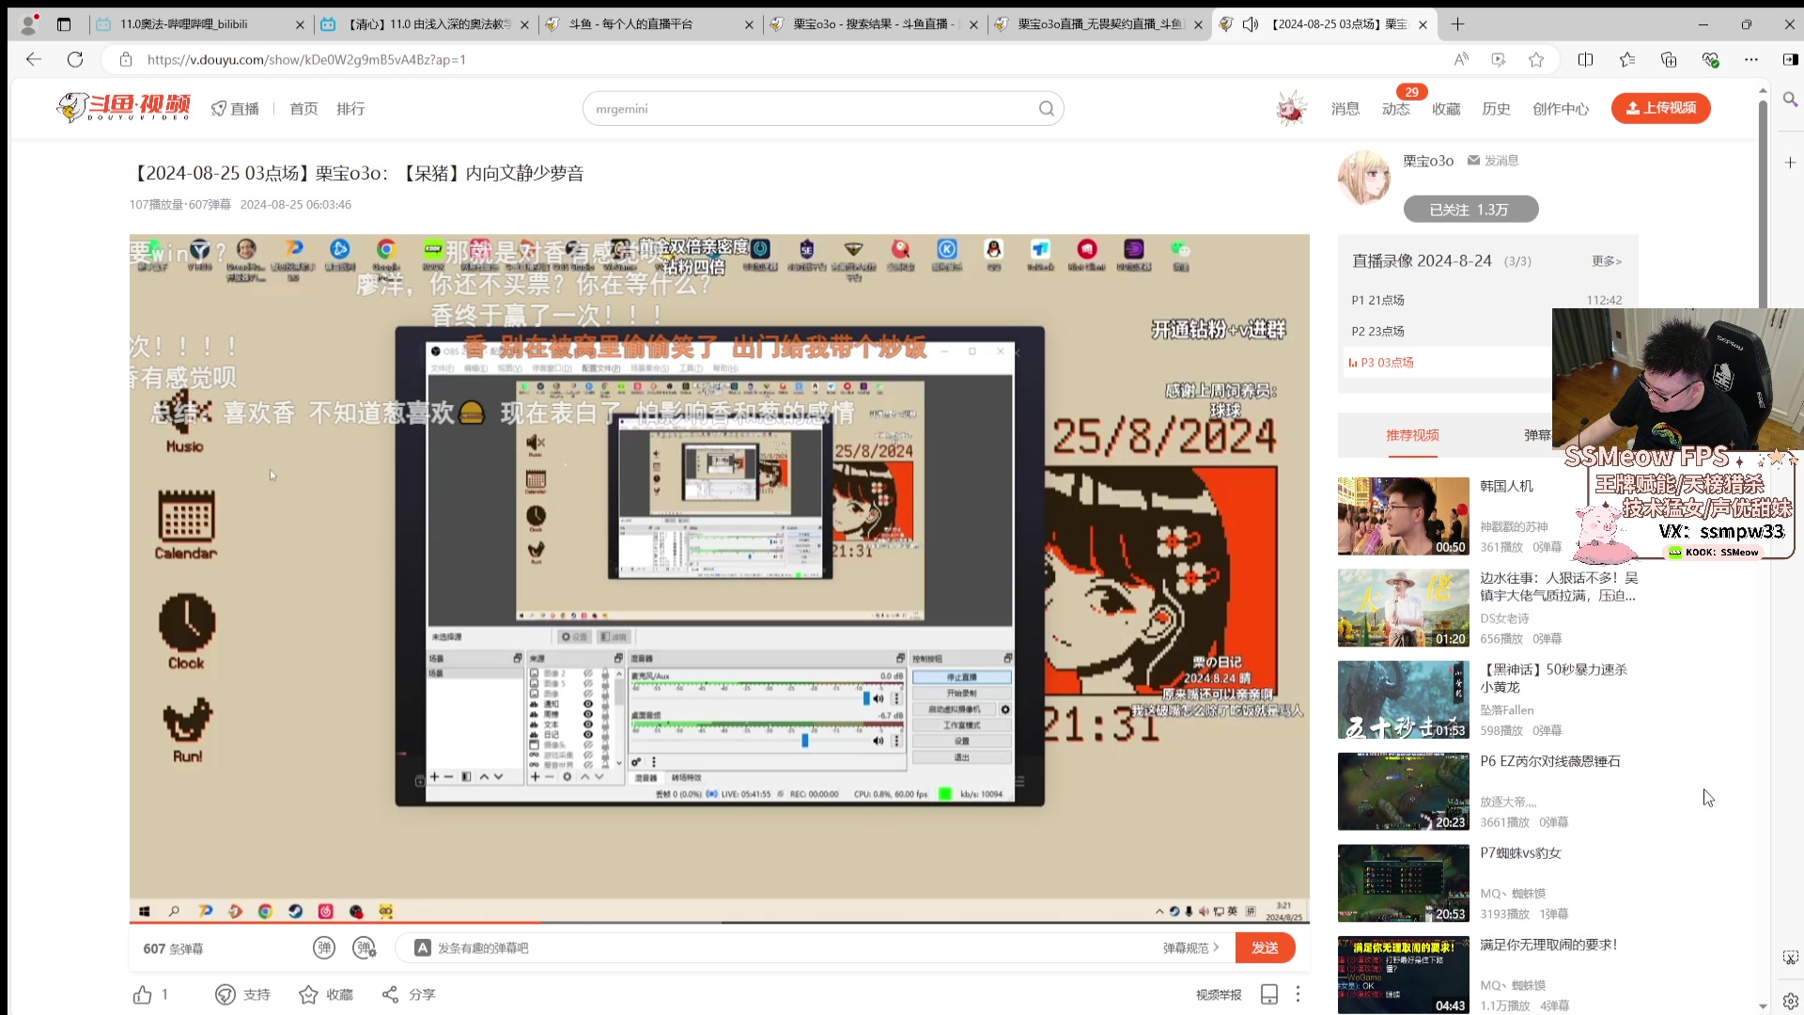
Task: Toggle the danmaku display 弹 icon
Action: [324, 948]
